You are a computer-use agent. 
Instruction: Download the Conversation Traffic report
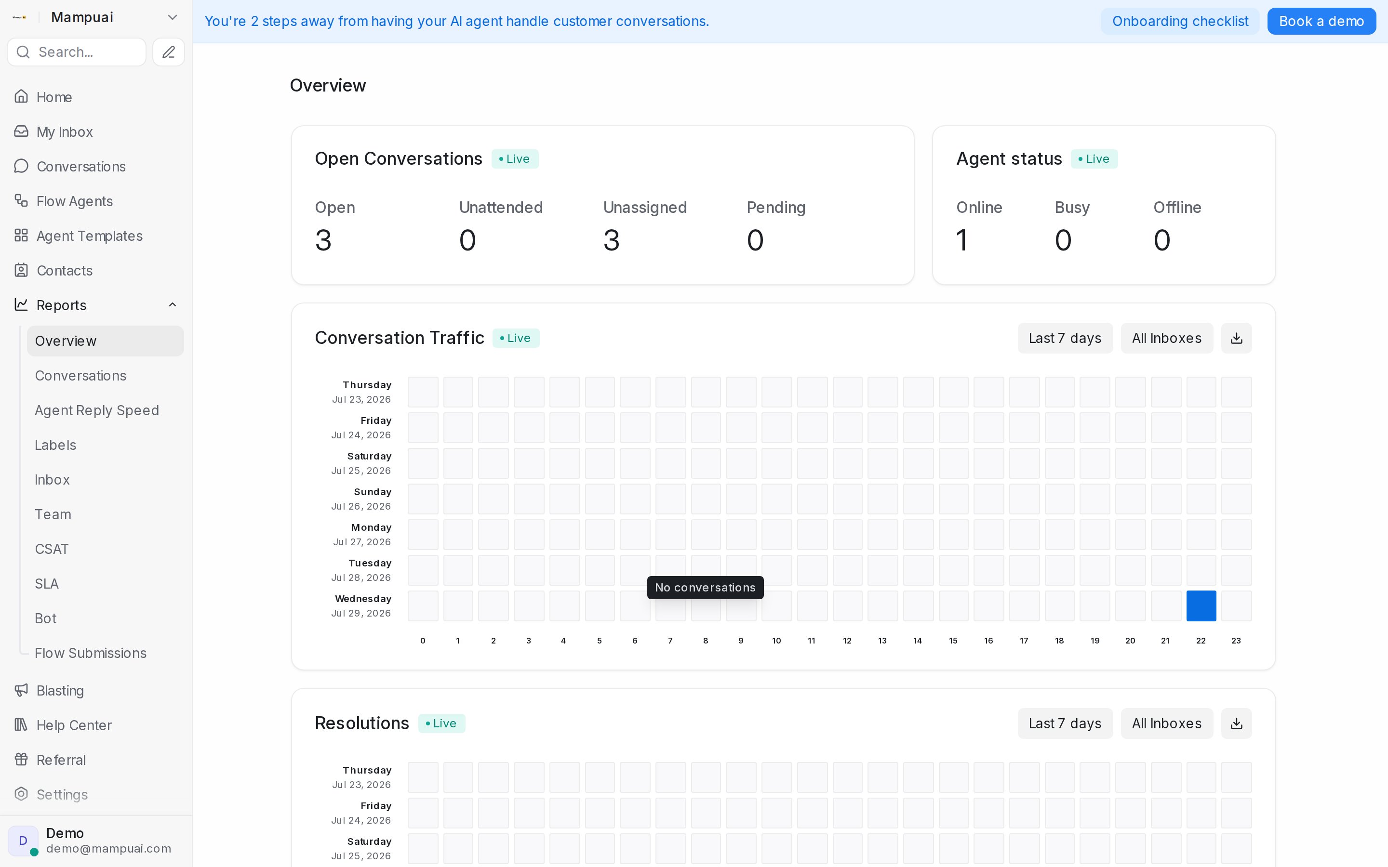point(1236,338)
